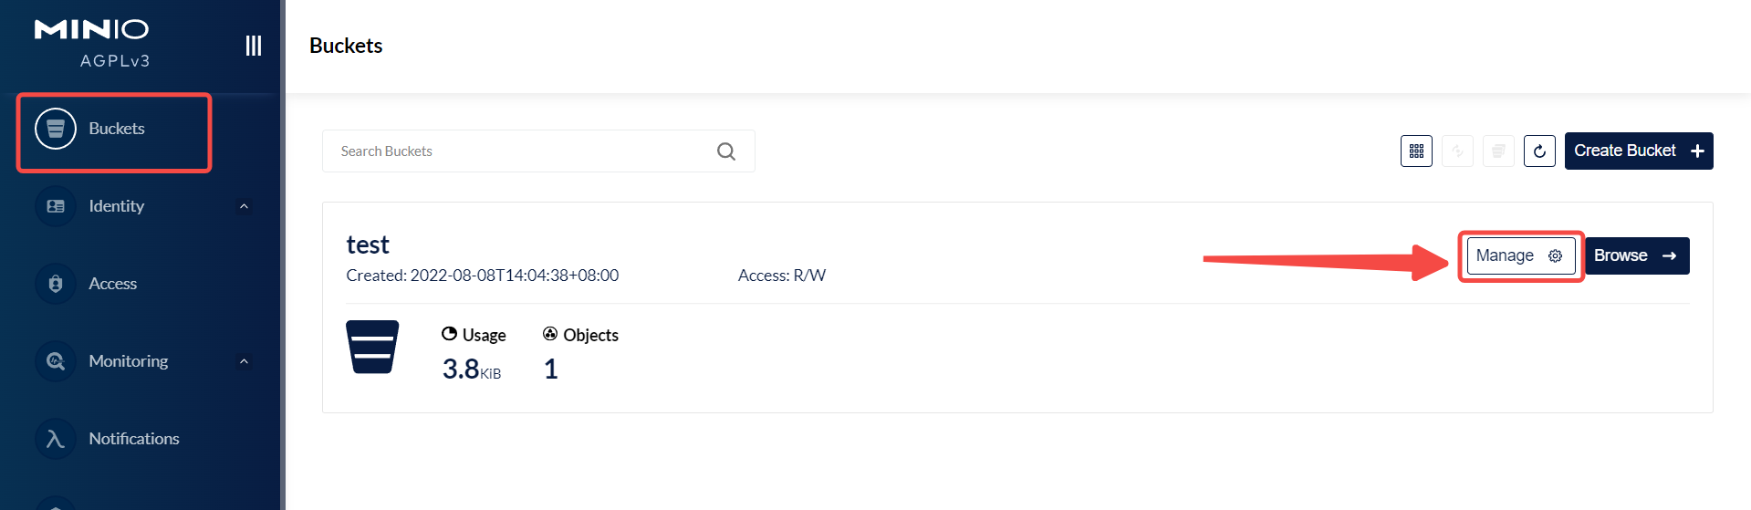1751x510 pixels.
Task: Click the Create Bucket button
Action: tap(1639, 151)
